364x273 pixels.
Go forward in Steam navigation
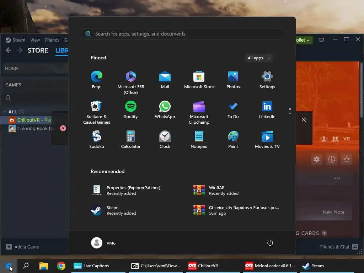[20, 50]
